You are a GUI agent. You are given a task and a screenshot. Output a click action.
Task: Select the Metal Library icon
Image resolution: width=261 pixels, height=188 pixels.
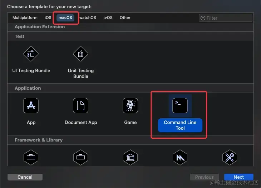click(x=180, y=157)
